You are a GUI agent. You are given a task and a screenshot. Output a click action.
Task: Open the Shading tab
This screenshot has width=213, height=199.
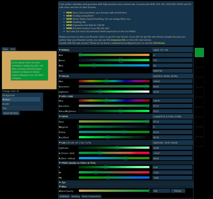tap(75, 196)
